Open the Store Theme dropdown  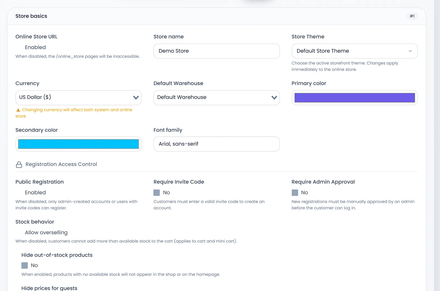tap(354, 51)
